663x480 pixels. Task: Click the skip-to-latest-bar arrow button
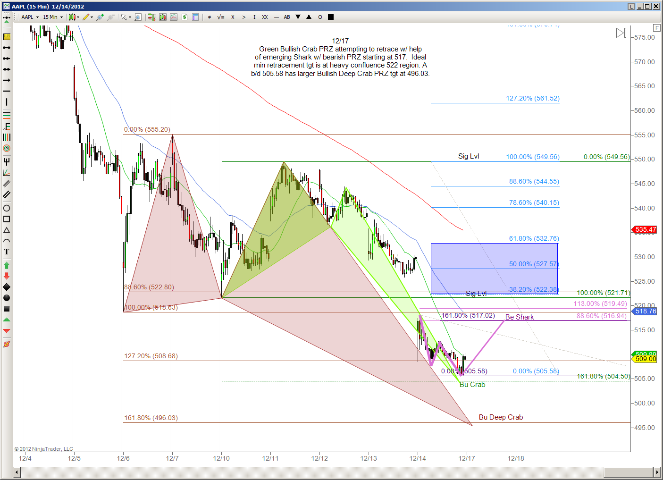click(x=621, y=33)
